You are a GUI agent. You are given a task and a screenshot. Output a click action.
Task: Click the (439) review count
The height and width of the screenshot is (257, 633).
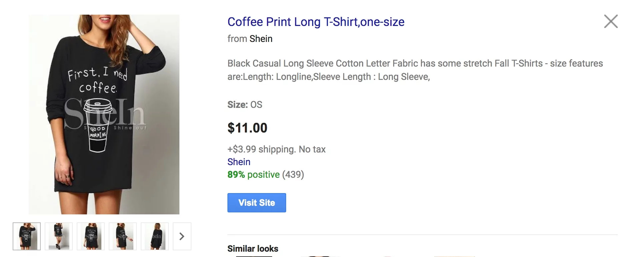[x=293, y=174]
